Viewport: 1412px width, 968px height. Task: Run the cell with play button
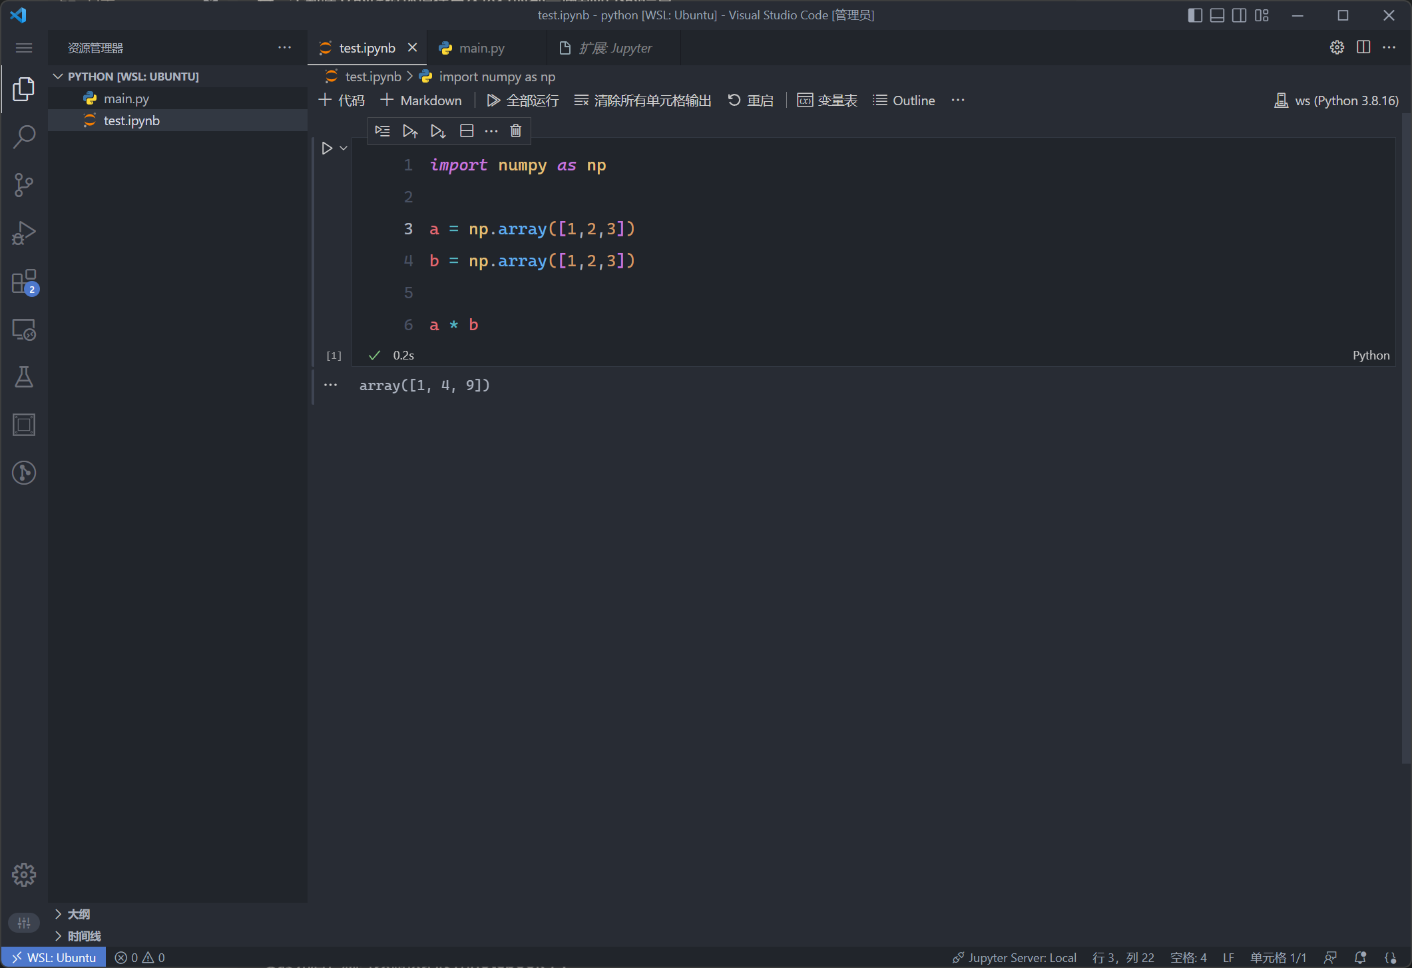click(x=327, y=148)
